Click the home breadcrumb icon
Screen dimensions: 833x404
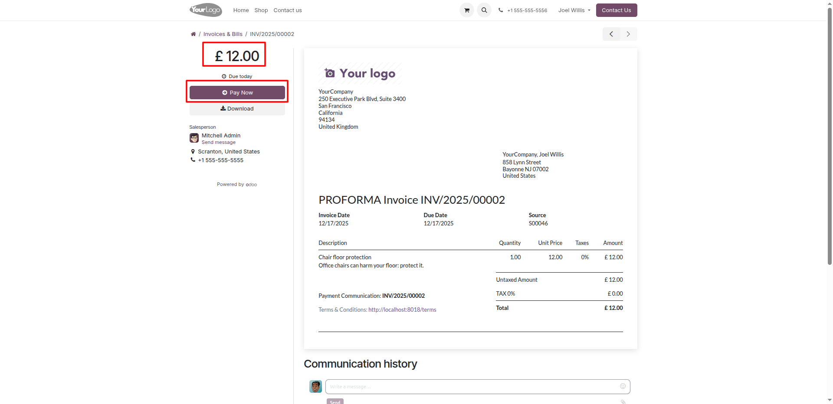pyautogui.click(x=193, y=34)
